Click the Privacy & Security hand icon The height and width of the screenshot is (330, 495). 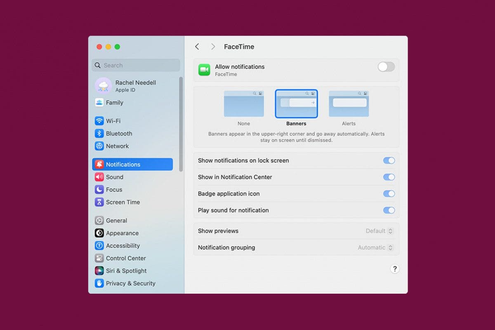point(99,283)
